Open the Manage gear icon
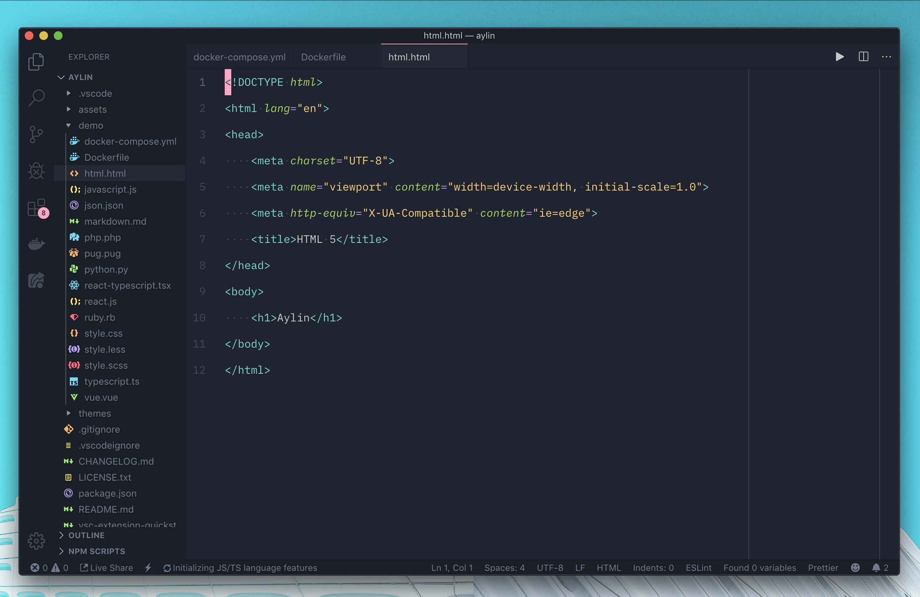 pos(36,541)
